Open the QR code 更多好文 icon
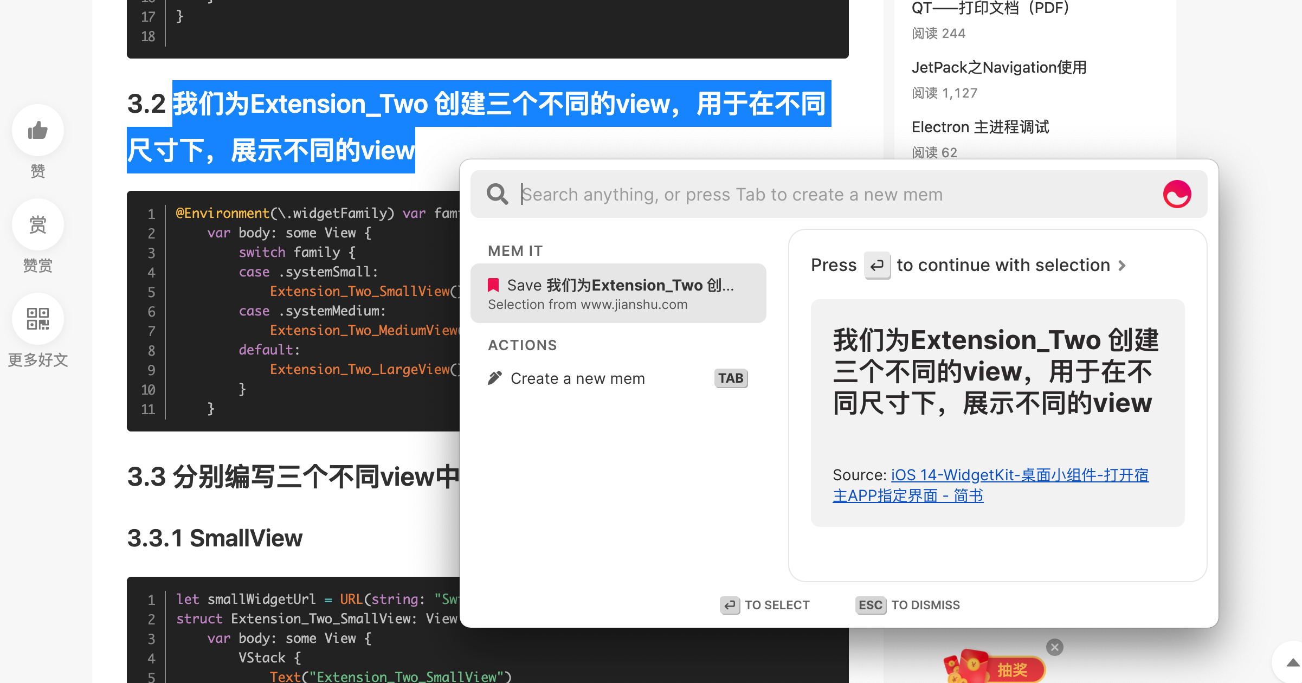1302x683 pixels. point(37,319)
